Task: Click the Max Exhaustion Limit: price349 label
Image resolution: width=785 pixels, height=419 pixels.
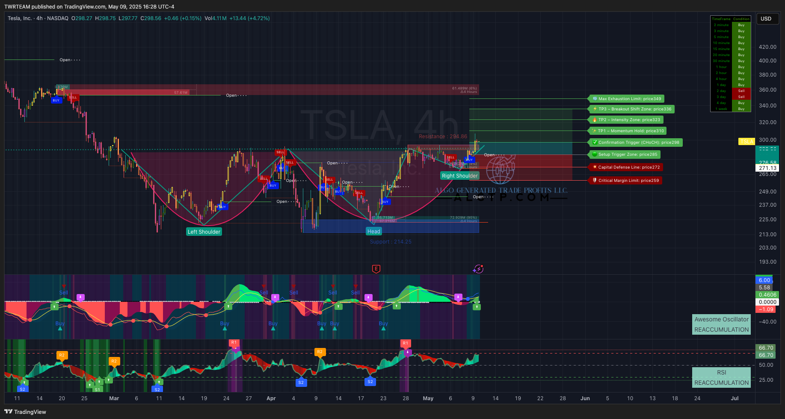Action: 627,99
